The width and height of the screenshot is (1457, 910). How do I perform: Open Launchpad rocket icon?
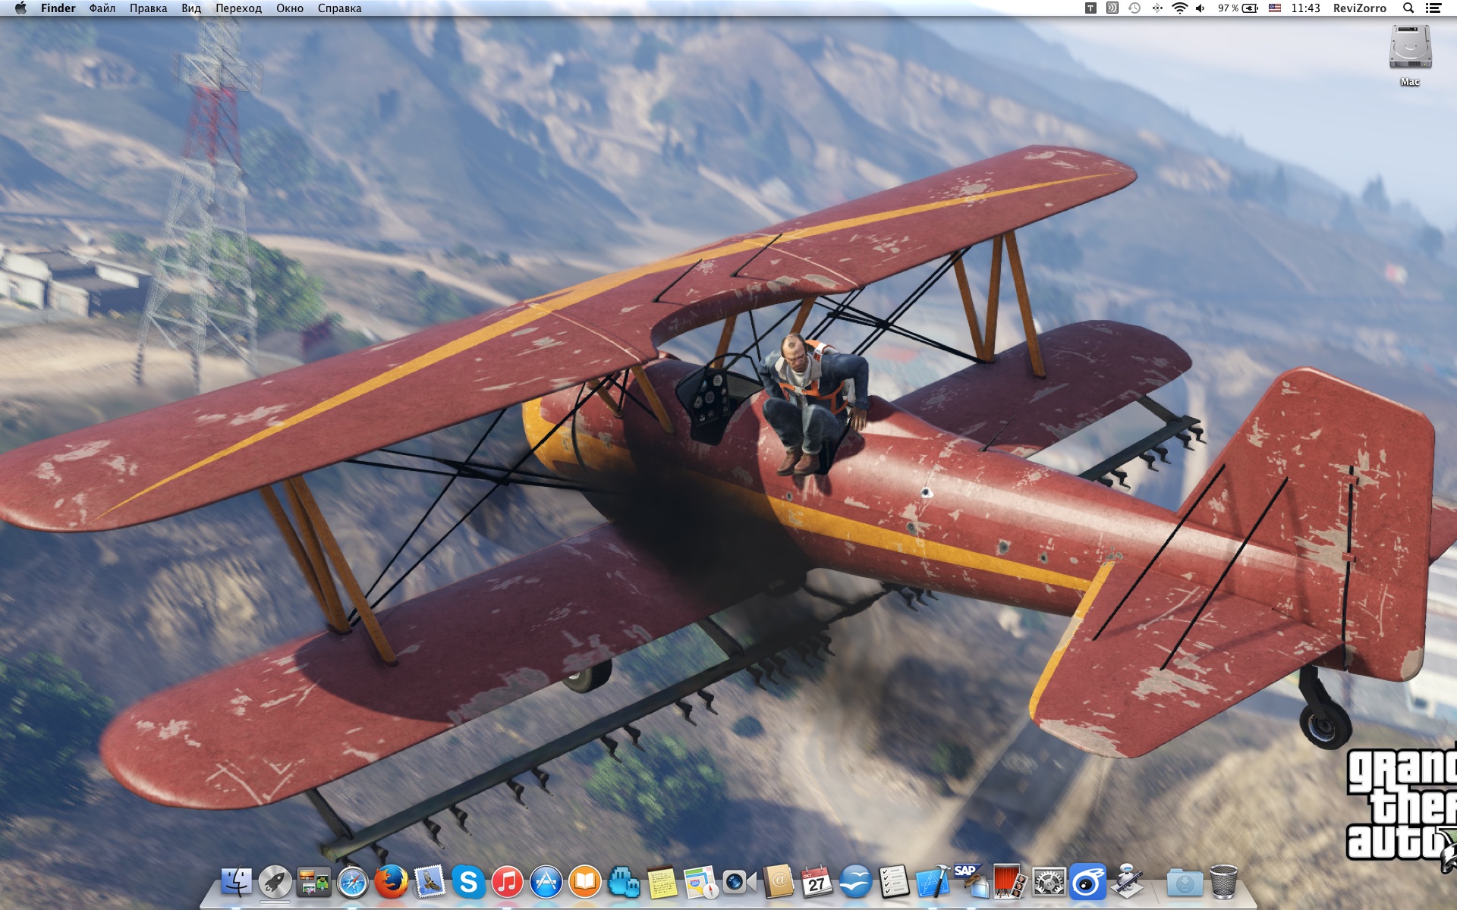[275, 882]
